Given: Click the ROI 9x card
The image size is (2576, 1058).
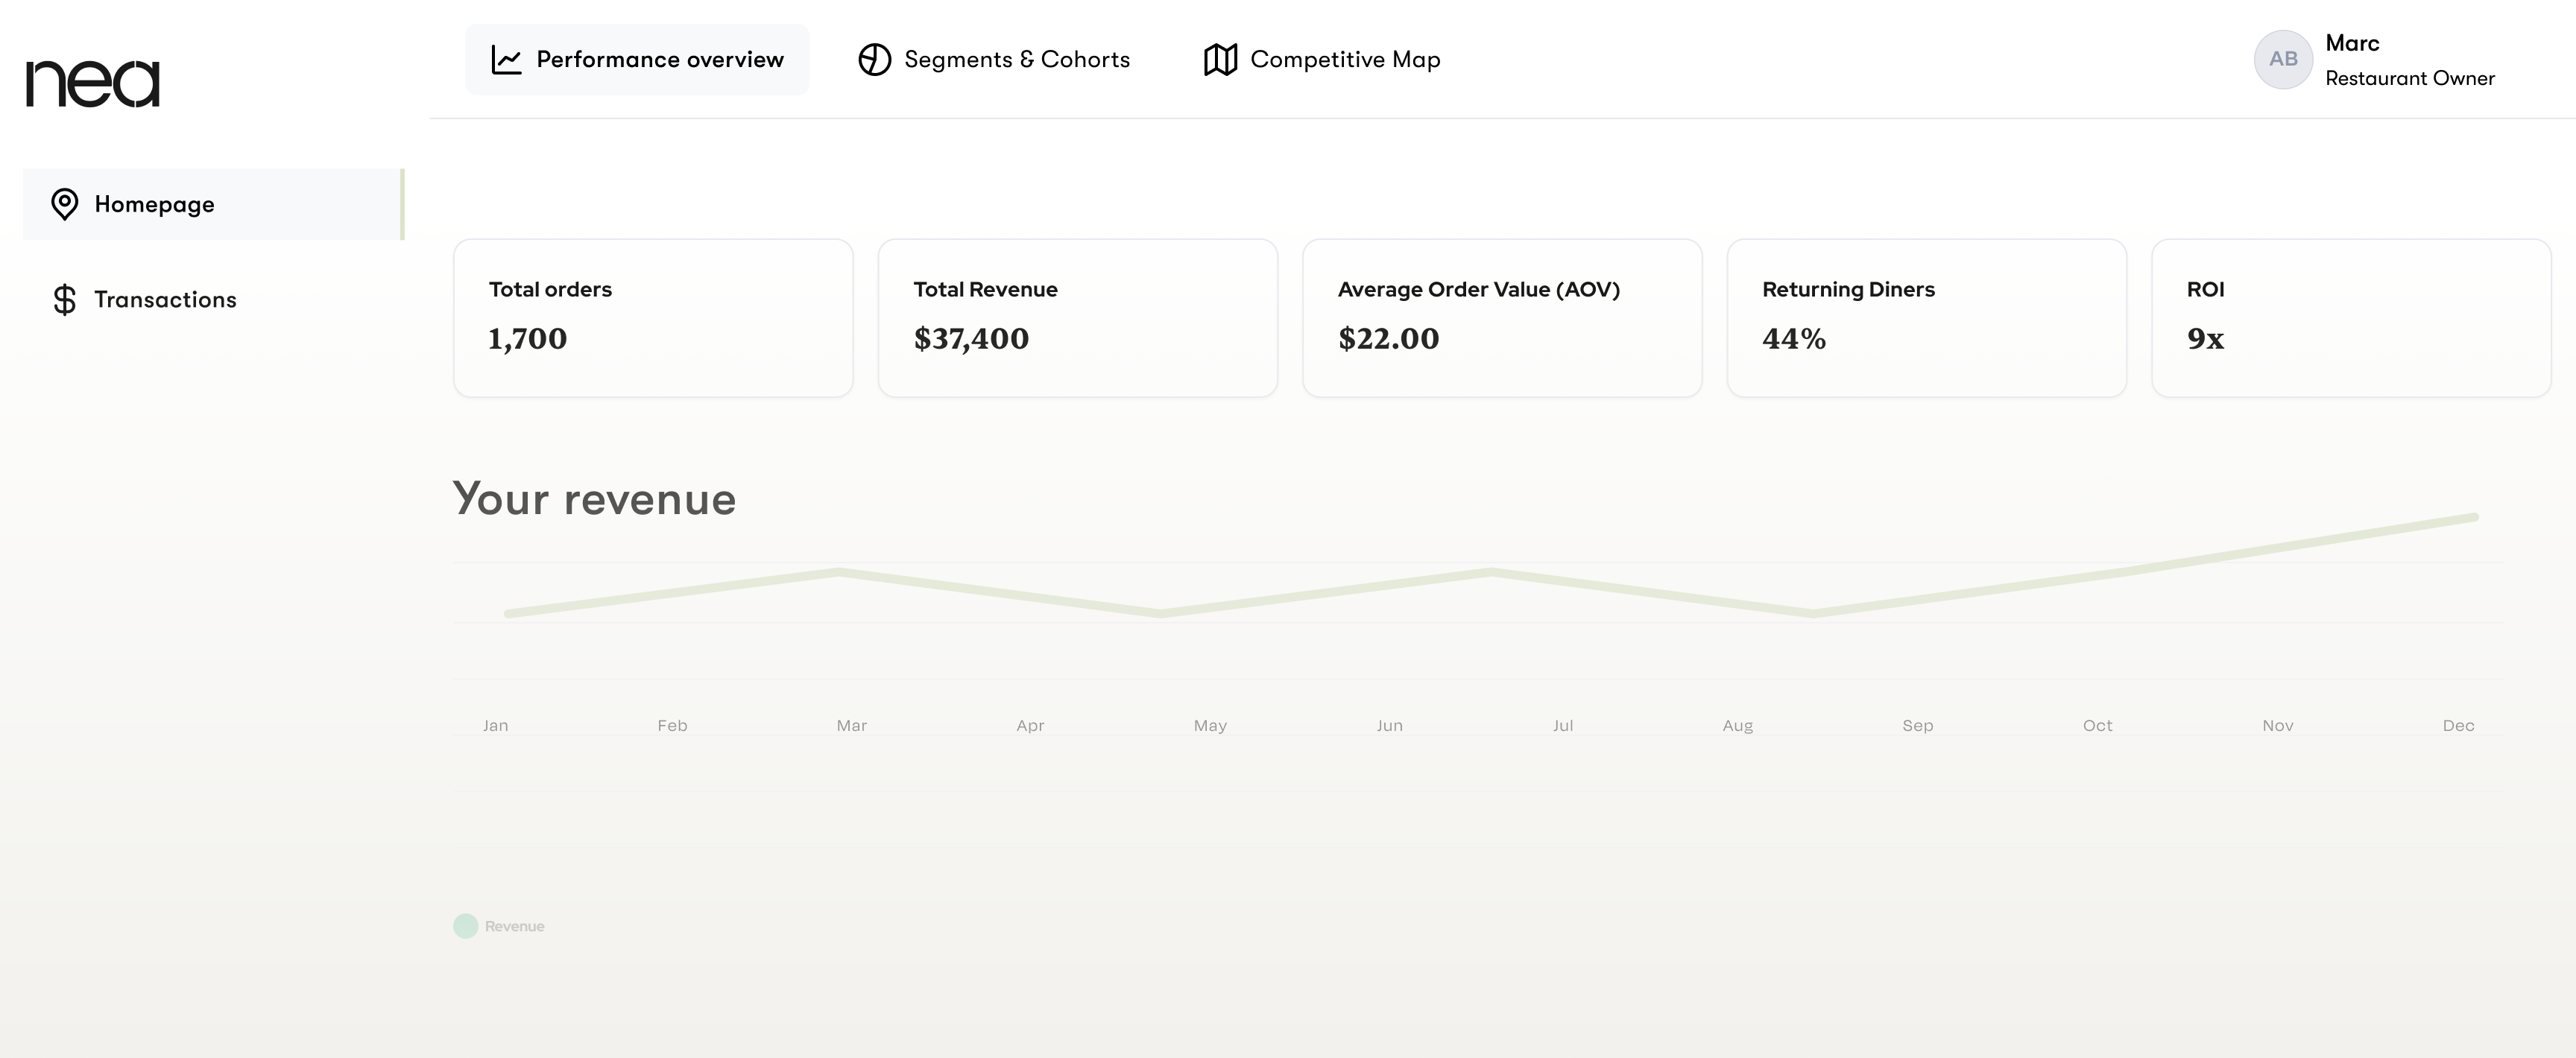Looking at the screenshot, I should (x=2350, y=318).
